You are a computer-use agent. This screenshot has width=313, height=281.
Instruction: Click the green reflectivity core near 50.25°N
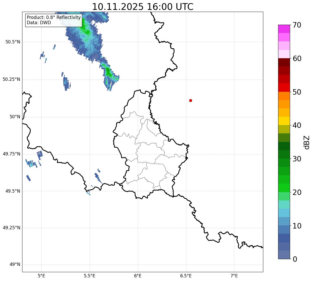click(108, 72)
